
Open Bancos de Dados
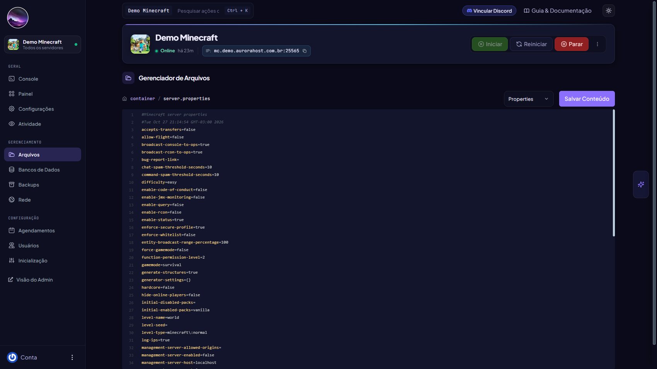(43, 169)
